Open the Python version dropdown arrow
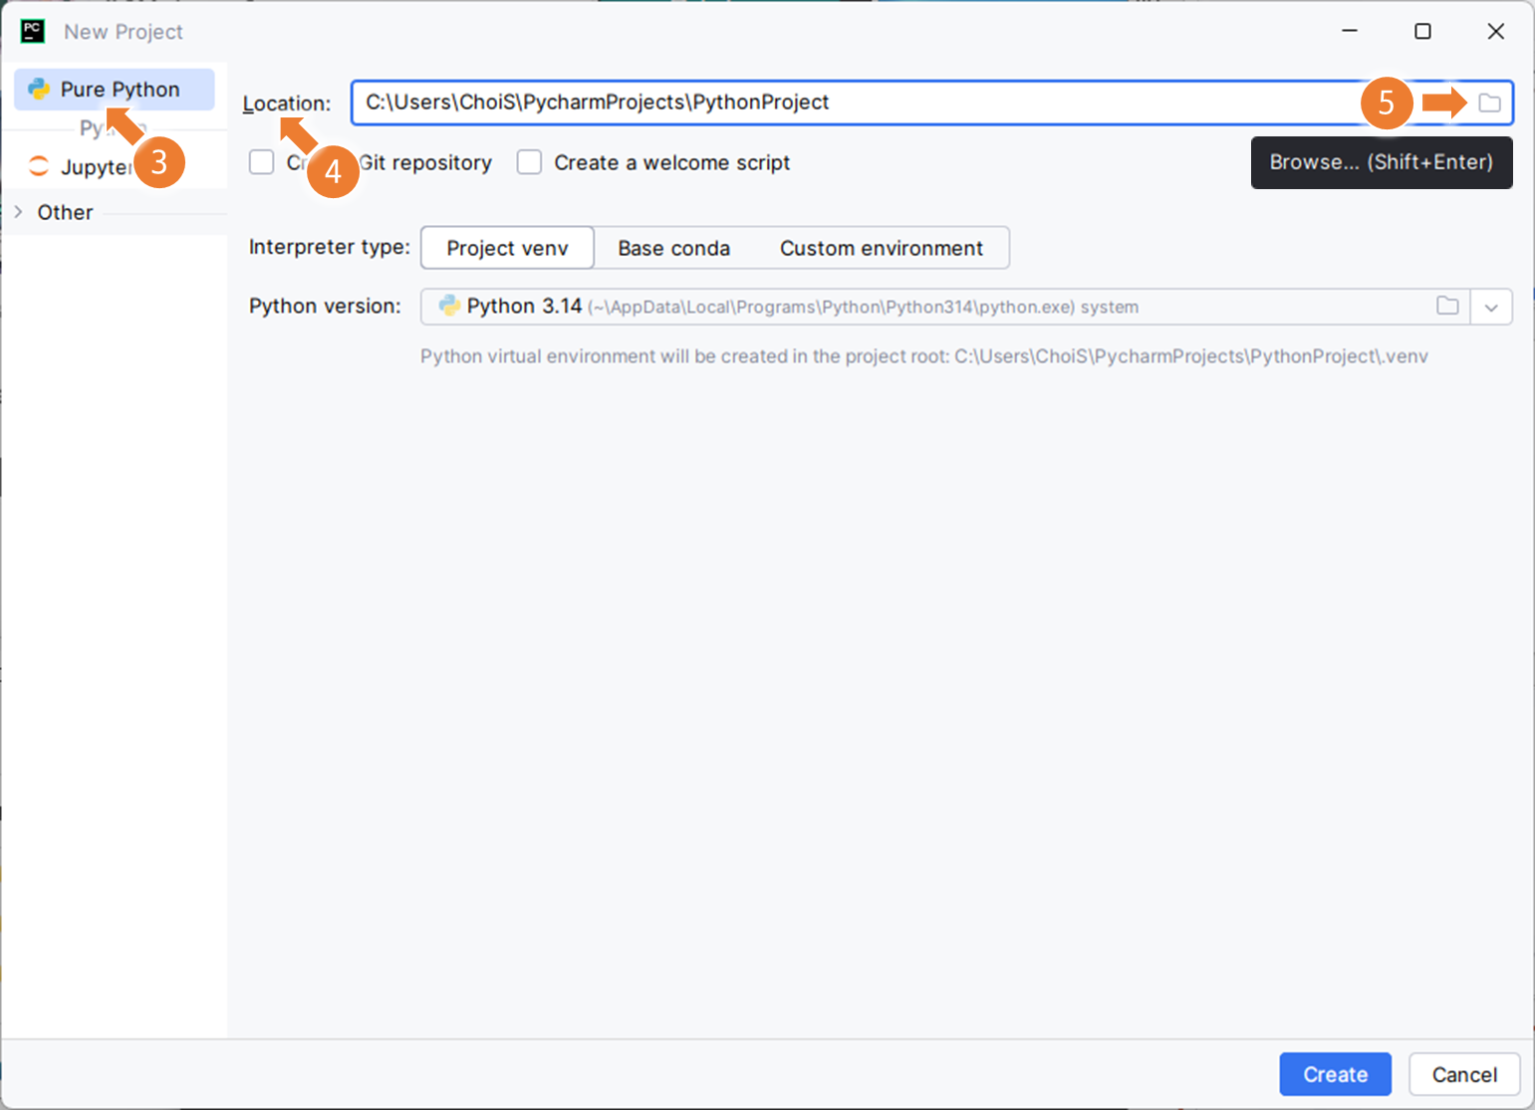This screenshot has height=1110, width=1535. coord(1491,307)
